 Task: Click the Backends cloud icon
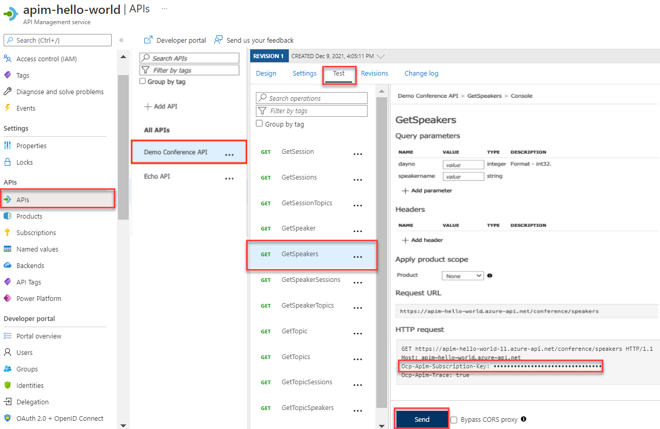coord(7,265)
